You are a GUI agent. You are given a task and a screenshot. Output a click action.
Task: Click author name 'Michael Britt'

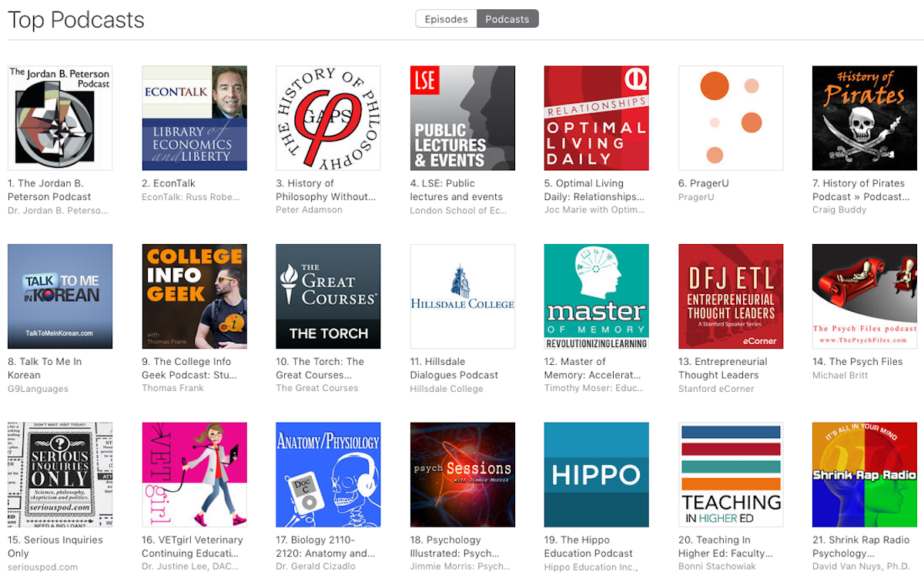[840, 375]
